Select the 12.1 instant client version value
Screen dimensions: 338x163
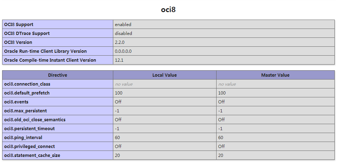pyautogui.click(x=119, y=60)
